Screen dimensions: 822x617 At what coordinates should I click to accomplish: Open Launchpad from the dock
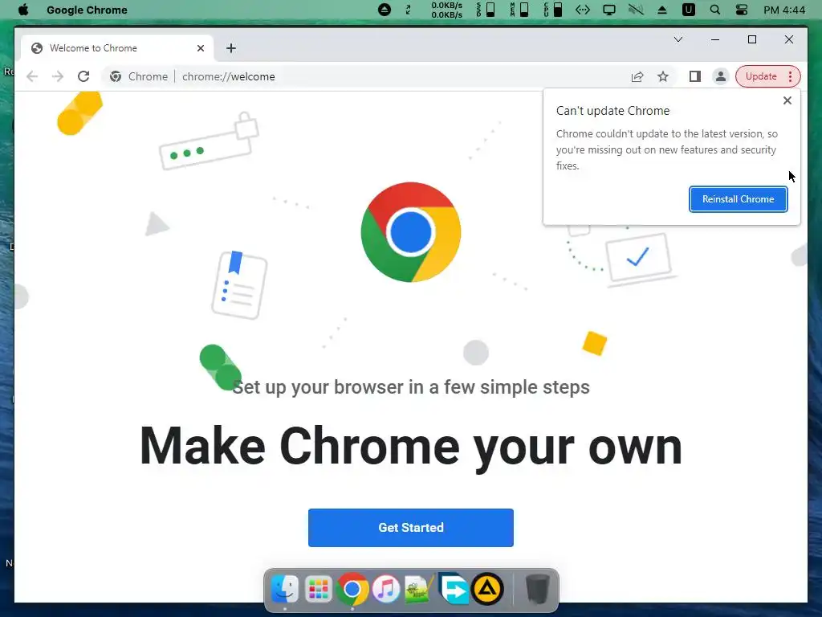(318, 589)
